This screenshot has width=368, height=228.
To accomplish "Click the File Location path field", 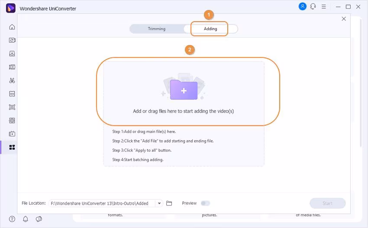I will (x=102, y=203).
